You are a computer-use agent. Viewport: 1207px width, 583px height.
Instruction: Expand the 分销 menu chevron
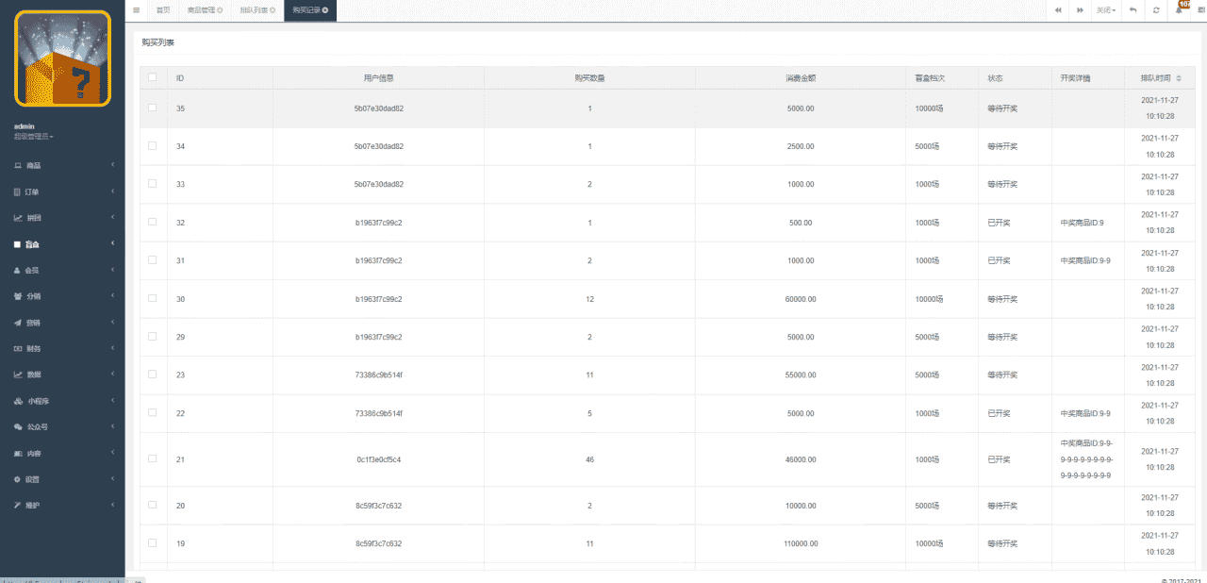click(112, 296)
